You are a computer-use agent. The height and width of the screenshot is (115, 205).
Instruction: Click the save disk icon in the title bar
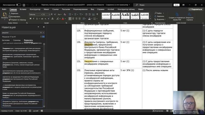[x=24, y=5]
